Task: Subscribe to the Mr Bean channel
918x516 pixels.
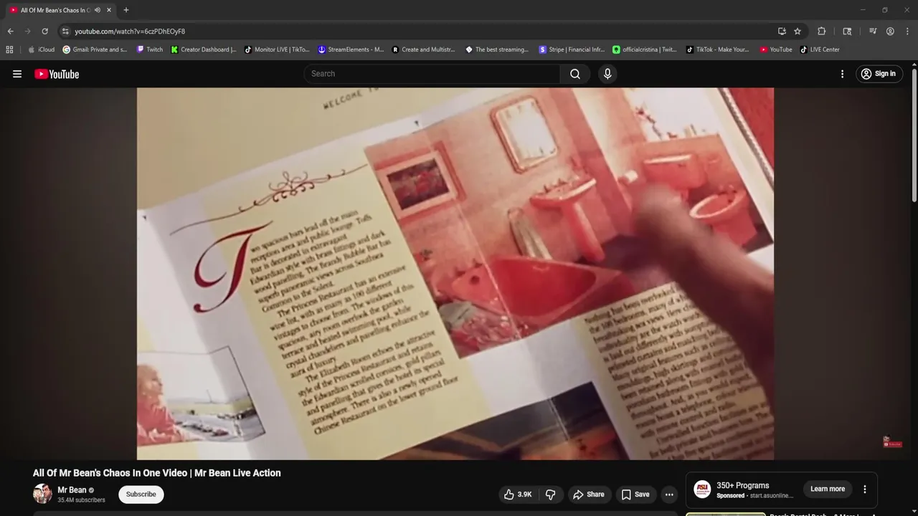Action: click(141, 494)
